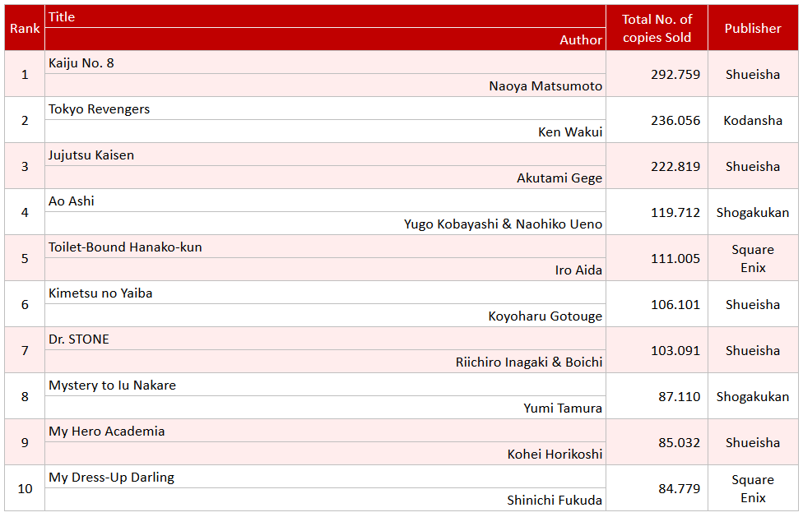Click the Rank column header

tap(25, 28)
